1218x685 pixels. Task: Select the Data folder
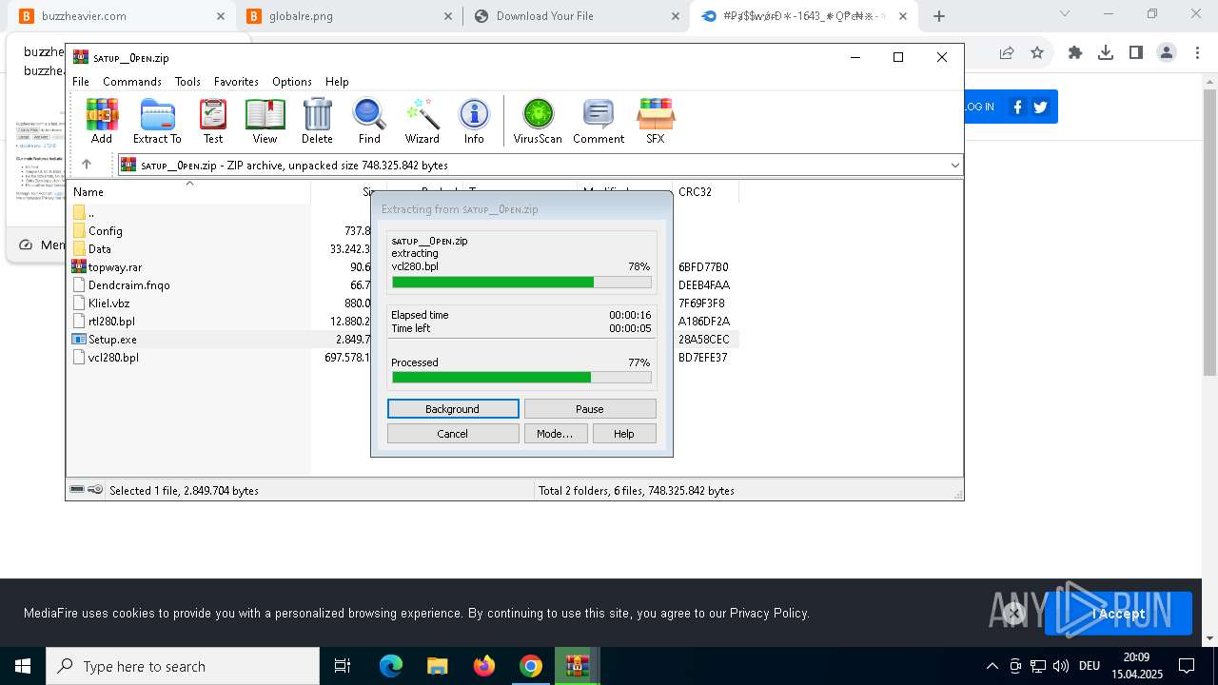(x=100, y=249)
